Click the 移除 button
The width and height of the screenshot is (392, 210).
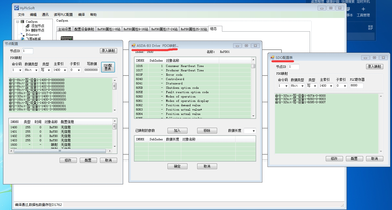coord(207,130)
